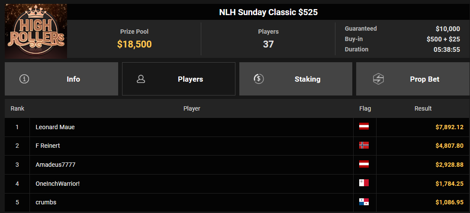Viewport: 470px width, 213px height.
Task: Click the Rank column header
Action: tap(17, 108)
